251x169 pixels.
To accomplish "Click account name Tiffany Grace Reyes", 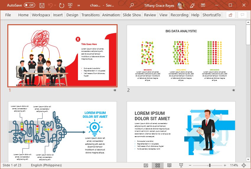I will 160,5.
